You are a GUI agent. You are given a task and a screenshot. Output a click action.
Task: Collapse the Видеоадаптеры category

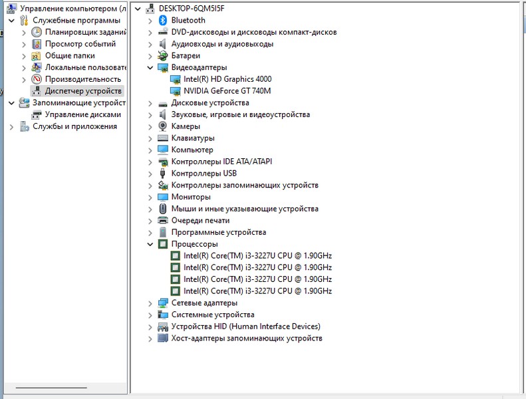pos(151,68)
